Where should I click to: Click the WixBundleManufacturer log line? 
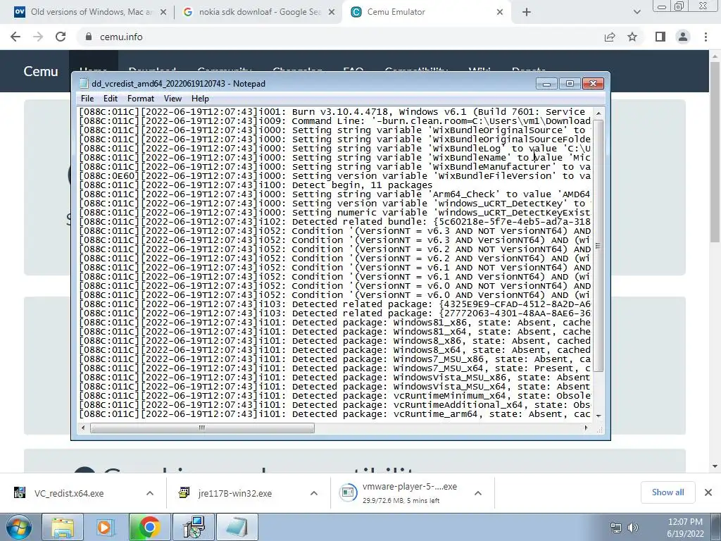coord(334,167)
